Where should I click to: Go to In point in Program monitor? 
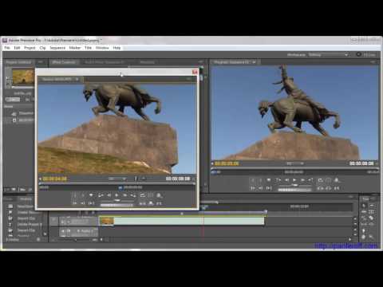tap(253, 188)
